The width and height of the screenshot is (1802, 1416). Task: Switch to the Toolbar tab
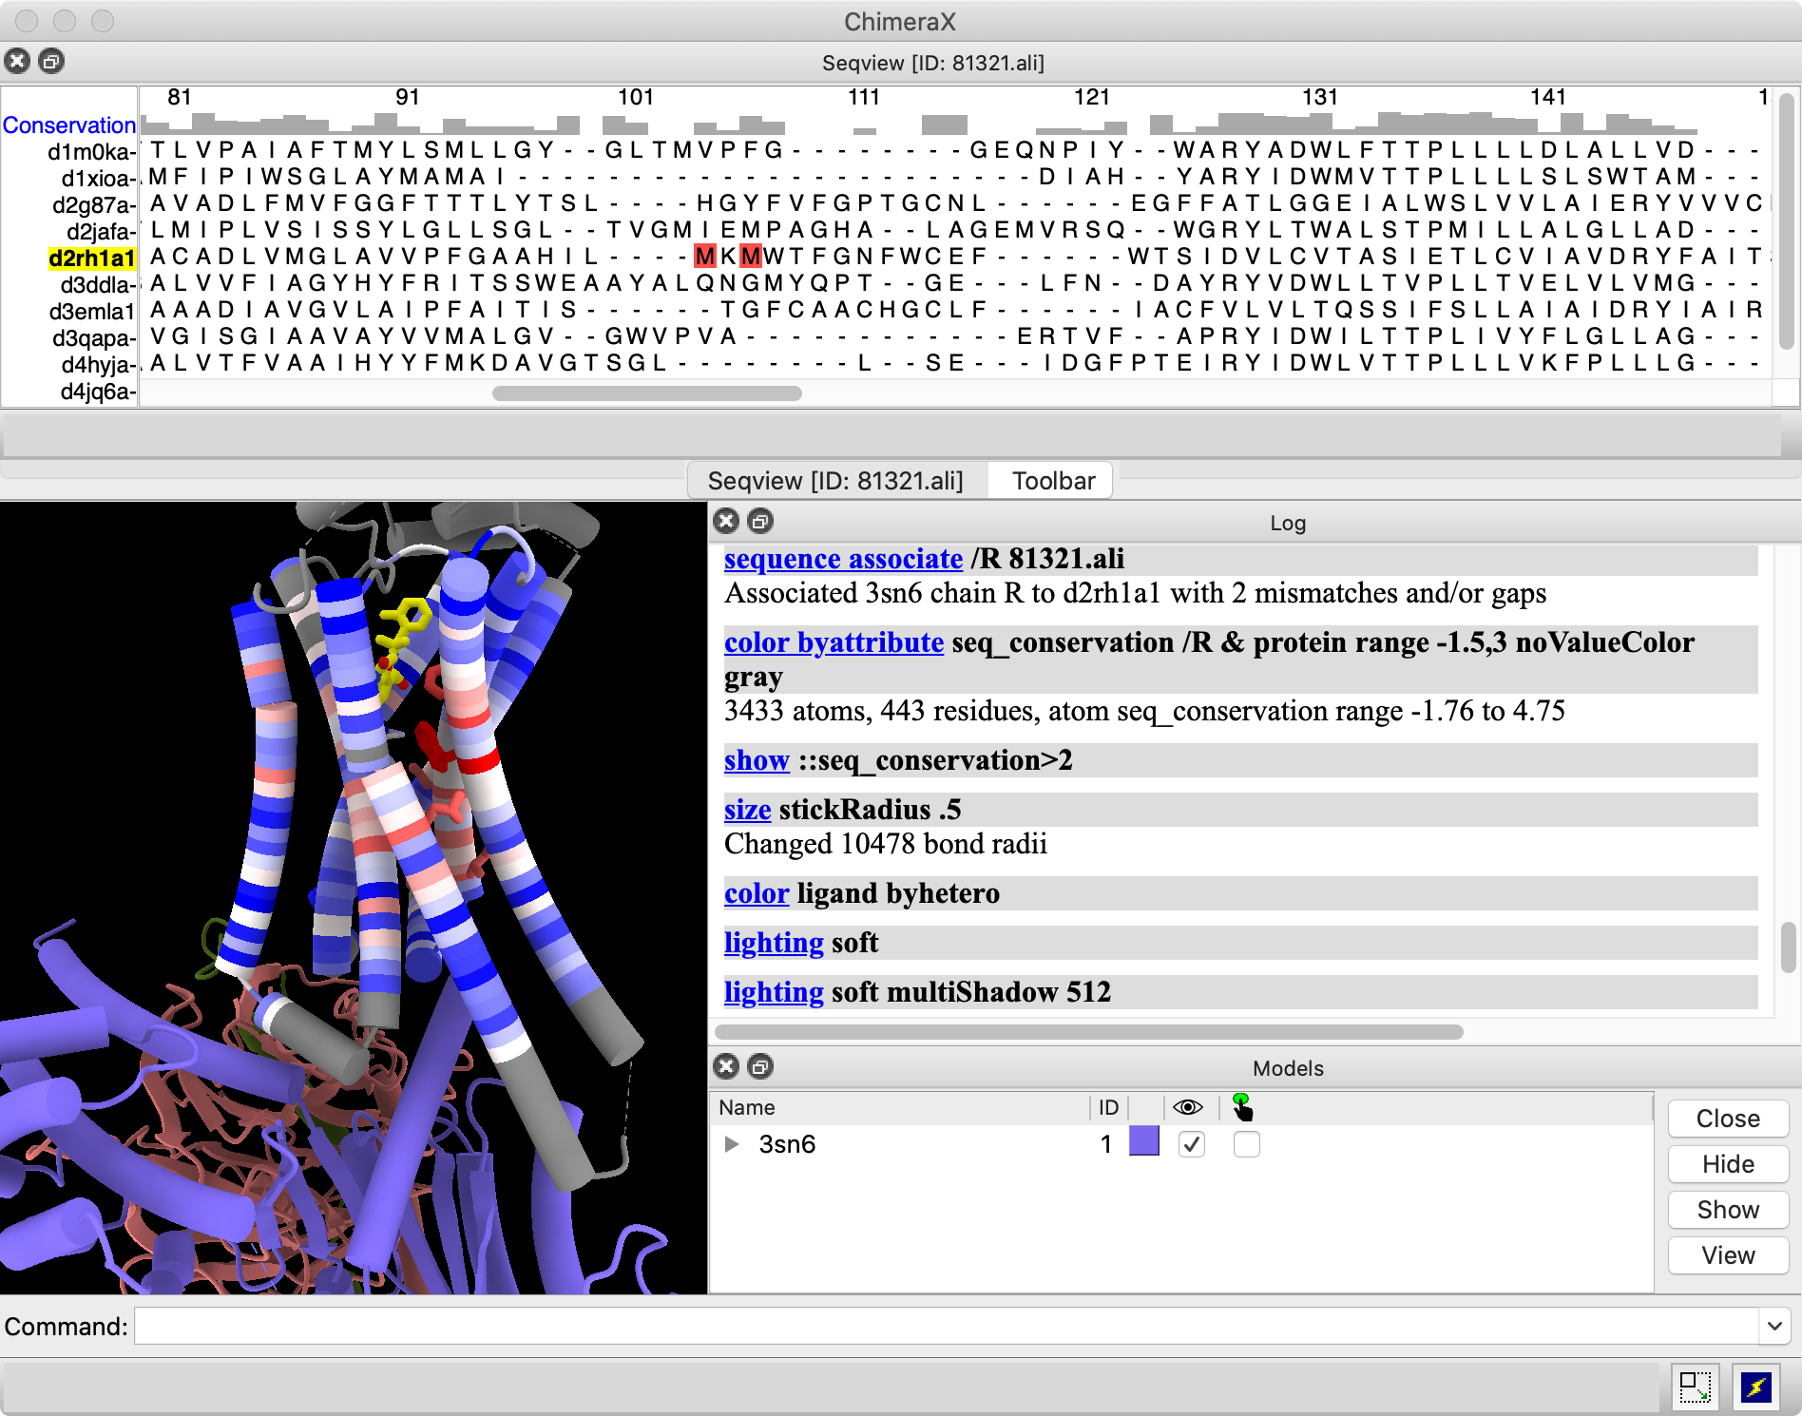(x=1053, y=481)
